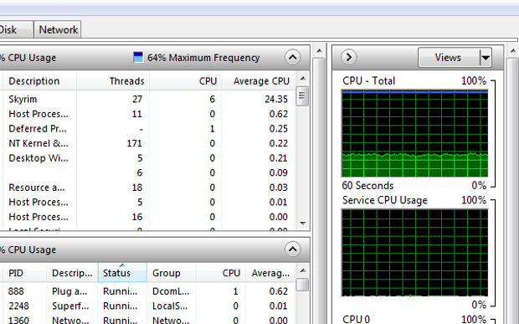Collapse the Processes CPU Usage section
The height and width of the screenshot is (324, 519).
(293, 58)
